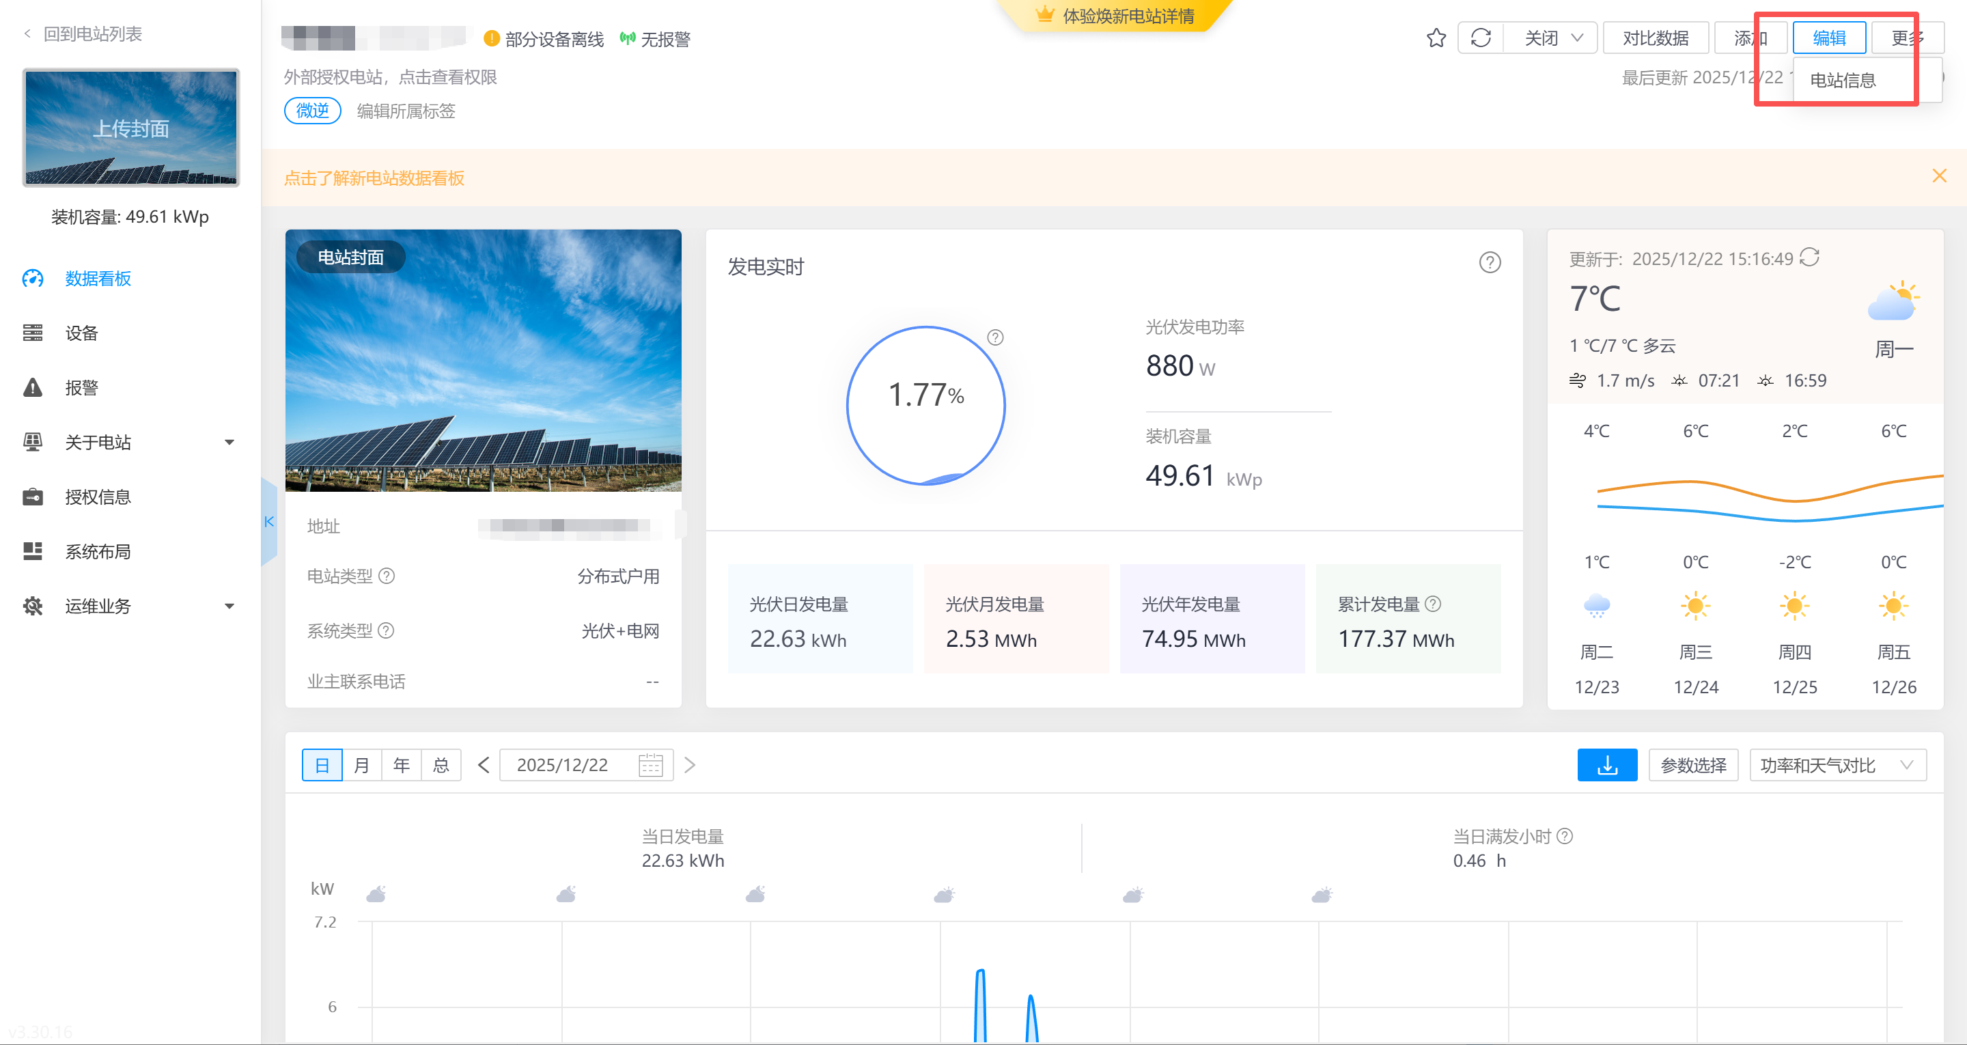Image resolution: width=1967 pixels, height=1045 pixels.
Task: Click the refresh icon beside 关闭
Action: 1481,38
